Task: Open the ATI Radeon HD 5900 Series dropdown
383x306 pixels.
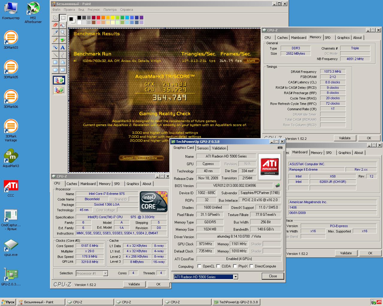Action: click(235, 277)
